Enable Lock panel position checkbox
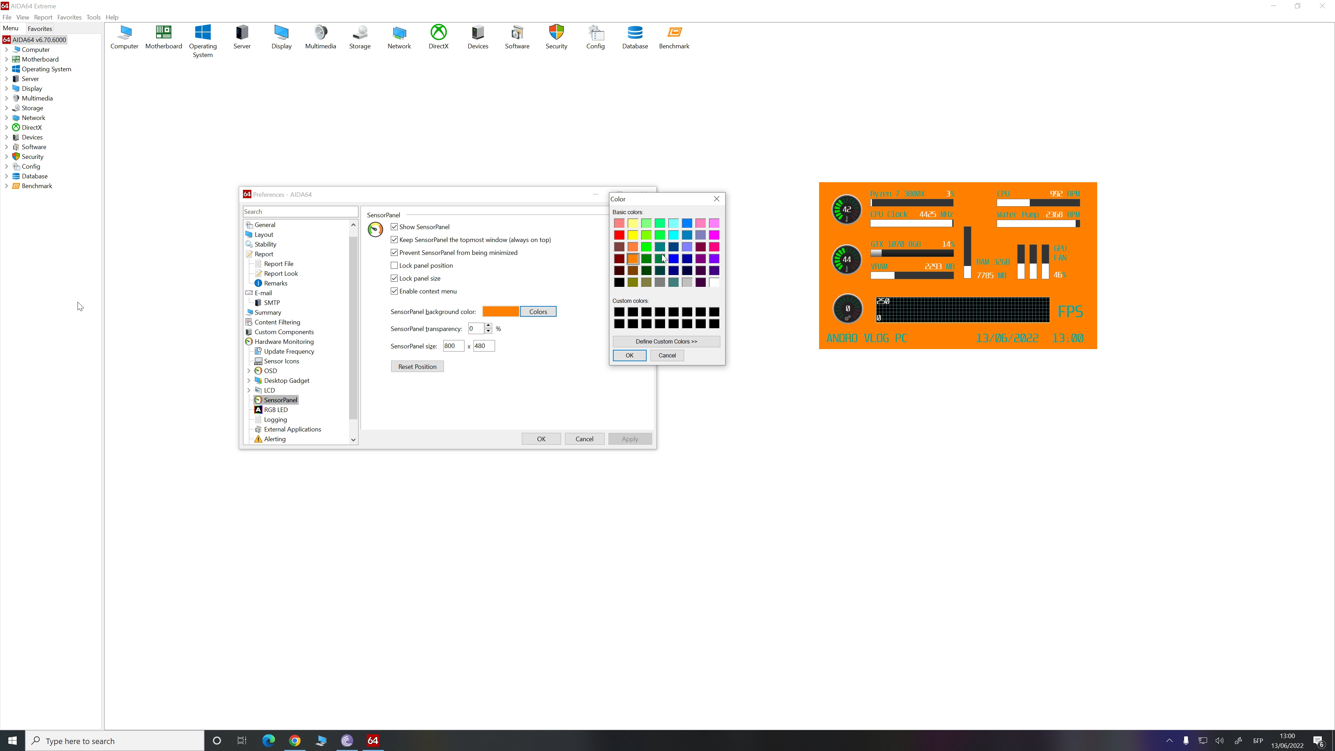Screen dimensions: 1335x751 pos(394,265)
